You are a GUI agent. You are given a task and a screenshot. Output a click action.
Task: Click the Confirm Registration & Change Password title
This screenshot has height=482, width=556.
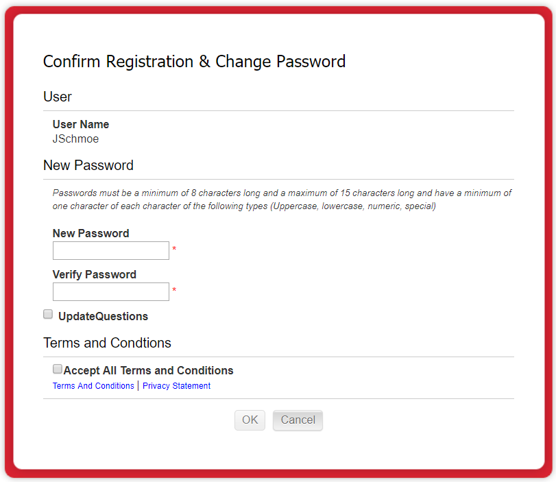[194, 62]
